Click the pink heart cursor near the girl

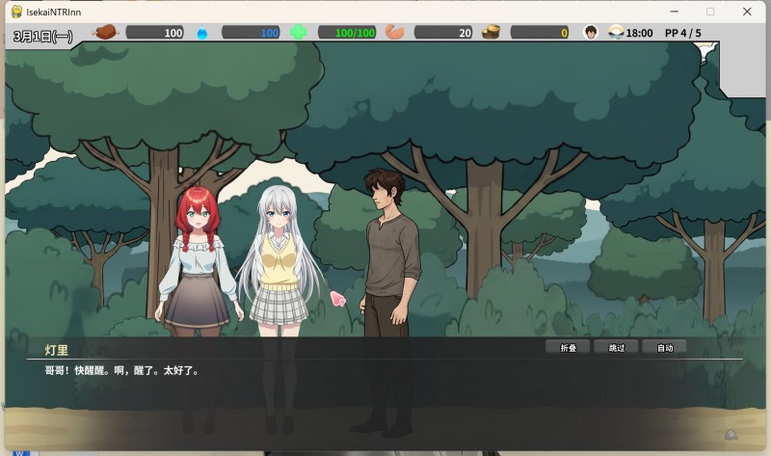338,299
